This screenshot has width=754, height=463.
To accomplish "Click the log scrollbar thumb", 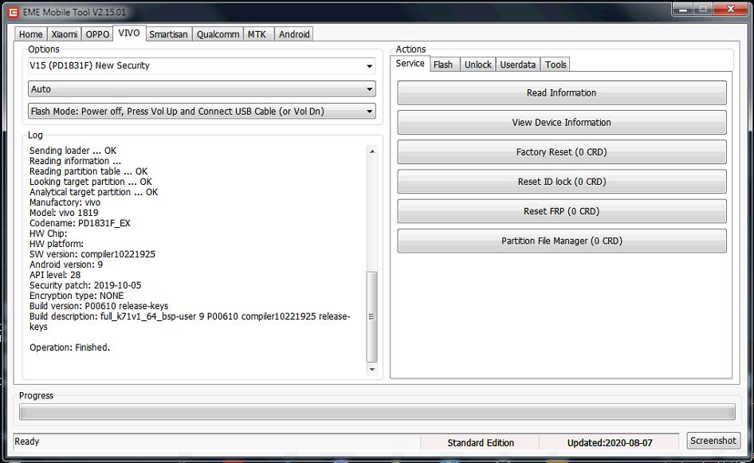I will [x=371, y=316].
